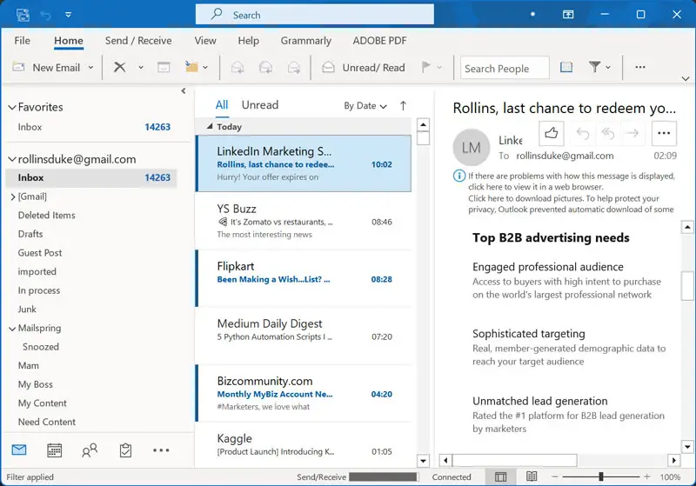Toggle Unread/Read for selected message
This screenshot has height=486, width=696.
pos(363,68)
